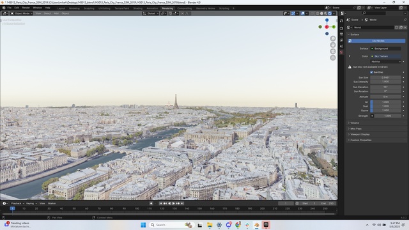Click the pan hand viewport icon
Screen dimensions: 409x230
[x=333, y=45]
